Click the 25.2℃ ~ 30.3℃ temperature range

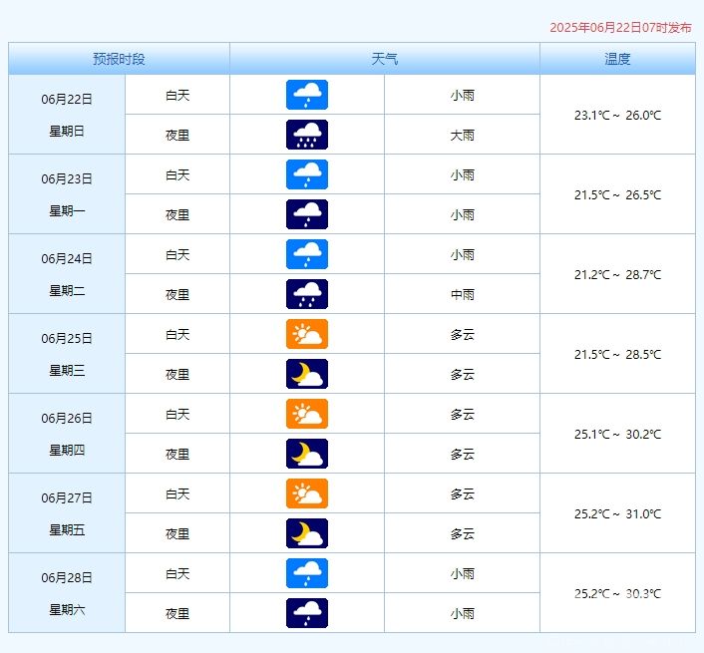point(618,594)
